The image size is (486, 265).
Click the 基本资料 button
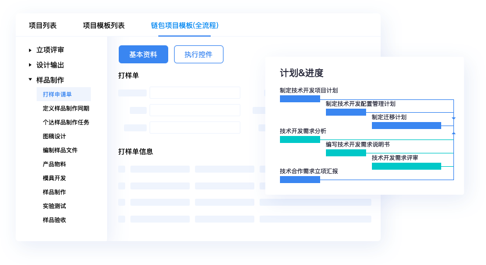pyautogui.click(x=144, y=55)
